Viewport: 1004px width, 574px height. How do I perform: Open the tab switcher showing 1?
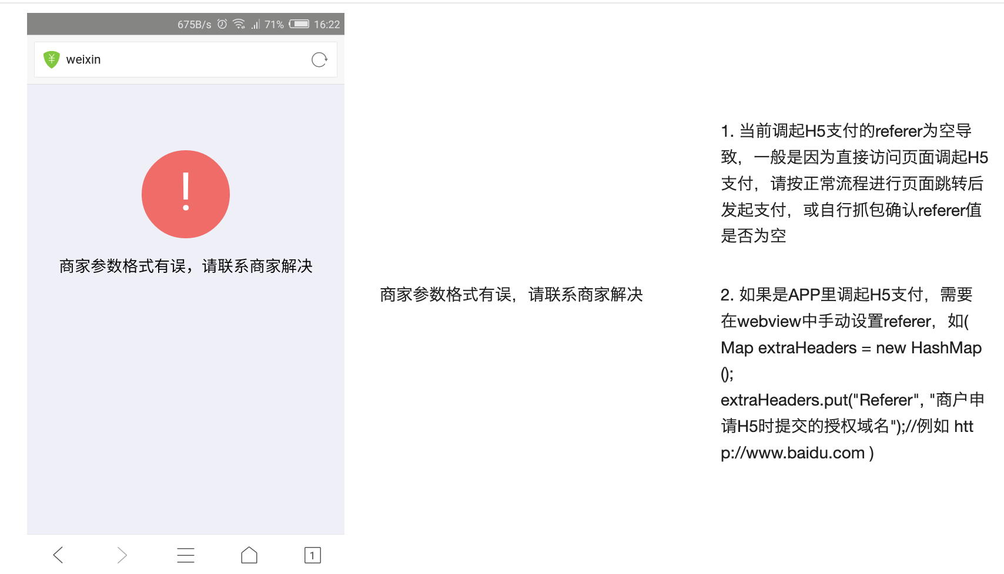pyautogui.click(x=313, y=555)
